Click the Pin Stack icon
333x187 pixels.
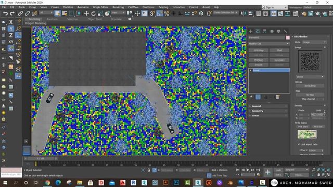[251, 97]
